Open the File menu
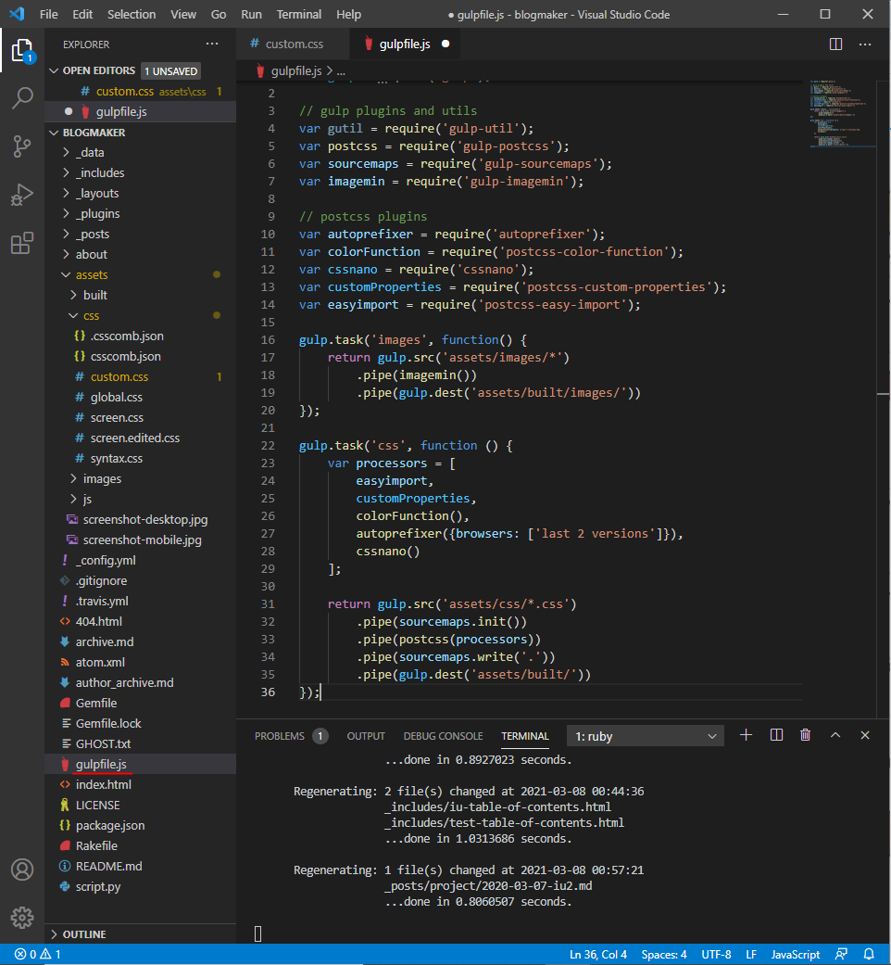This screenshot has height=965, width=891. coord(48,14)
